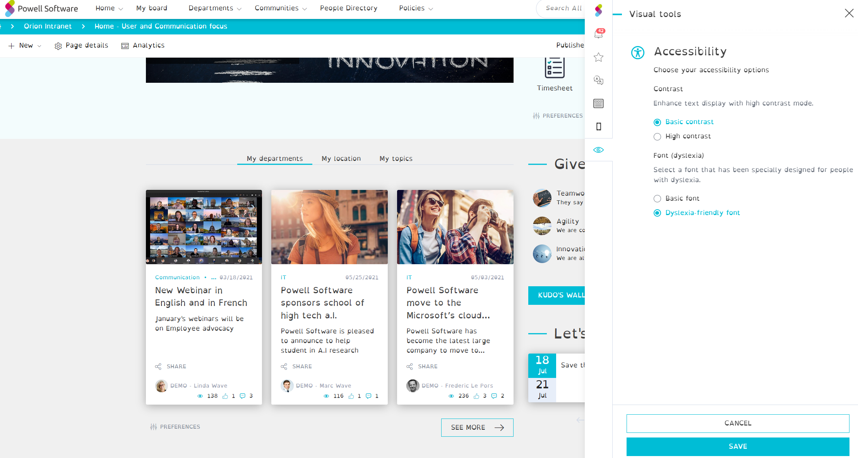Open 'Powell Software sponsors school' article title
This screenshot has width=858, height=458.
point(323,303)
